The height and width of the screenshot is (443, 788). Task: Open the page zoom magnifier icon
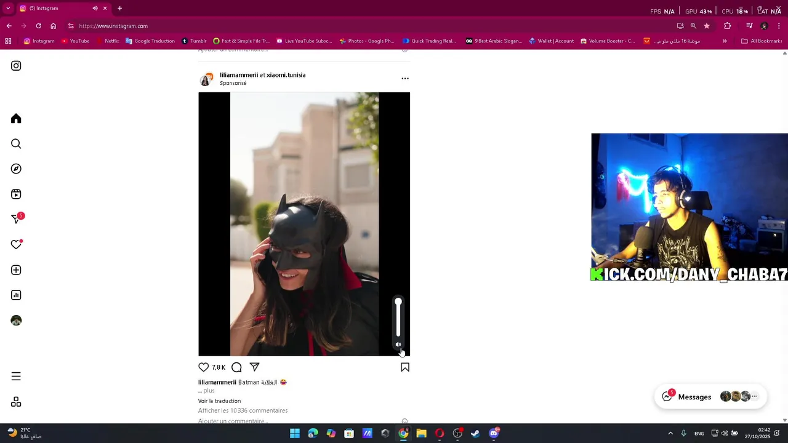(x=693, y=26)
